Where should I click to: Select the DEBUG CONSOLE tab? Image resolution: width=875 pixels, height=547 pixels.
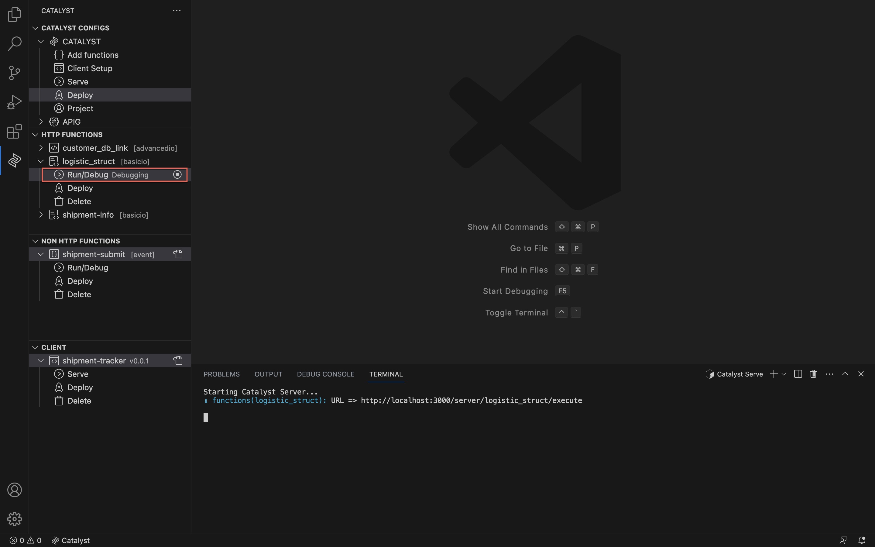326,374
